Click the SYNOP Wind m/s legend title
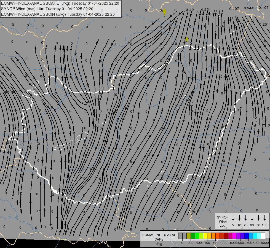The height and width of the screenshot is (248, 270). (x=223, y=222)
